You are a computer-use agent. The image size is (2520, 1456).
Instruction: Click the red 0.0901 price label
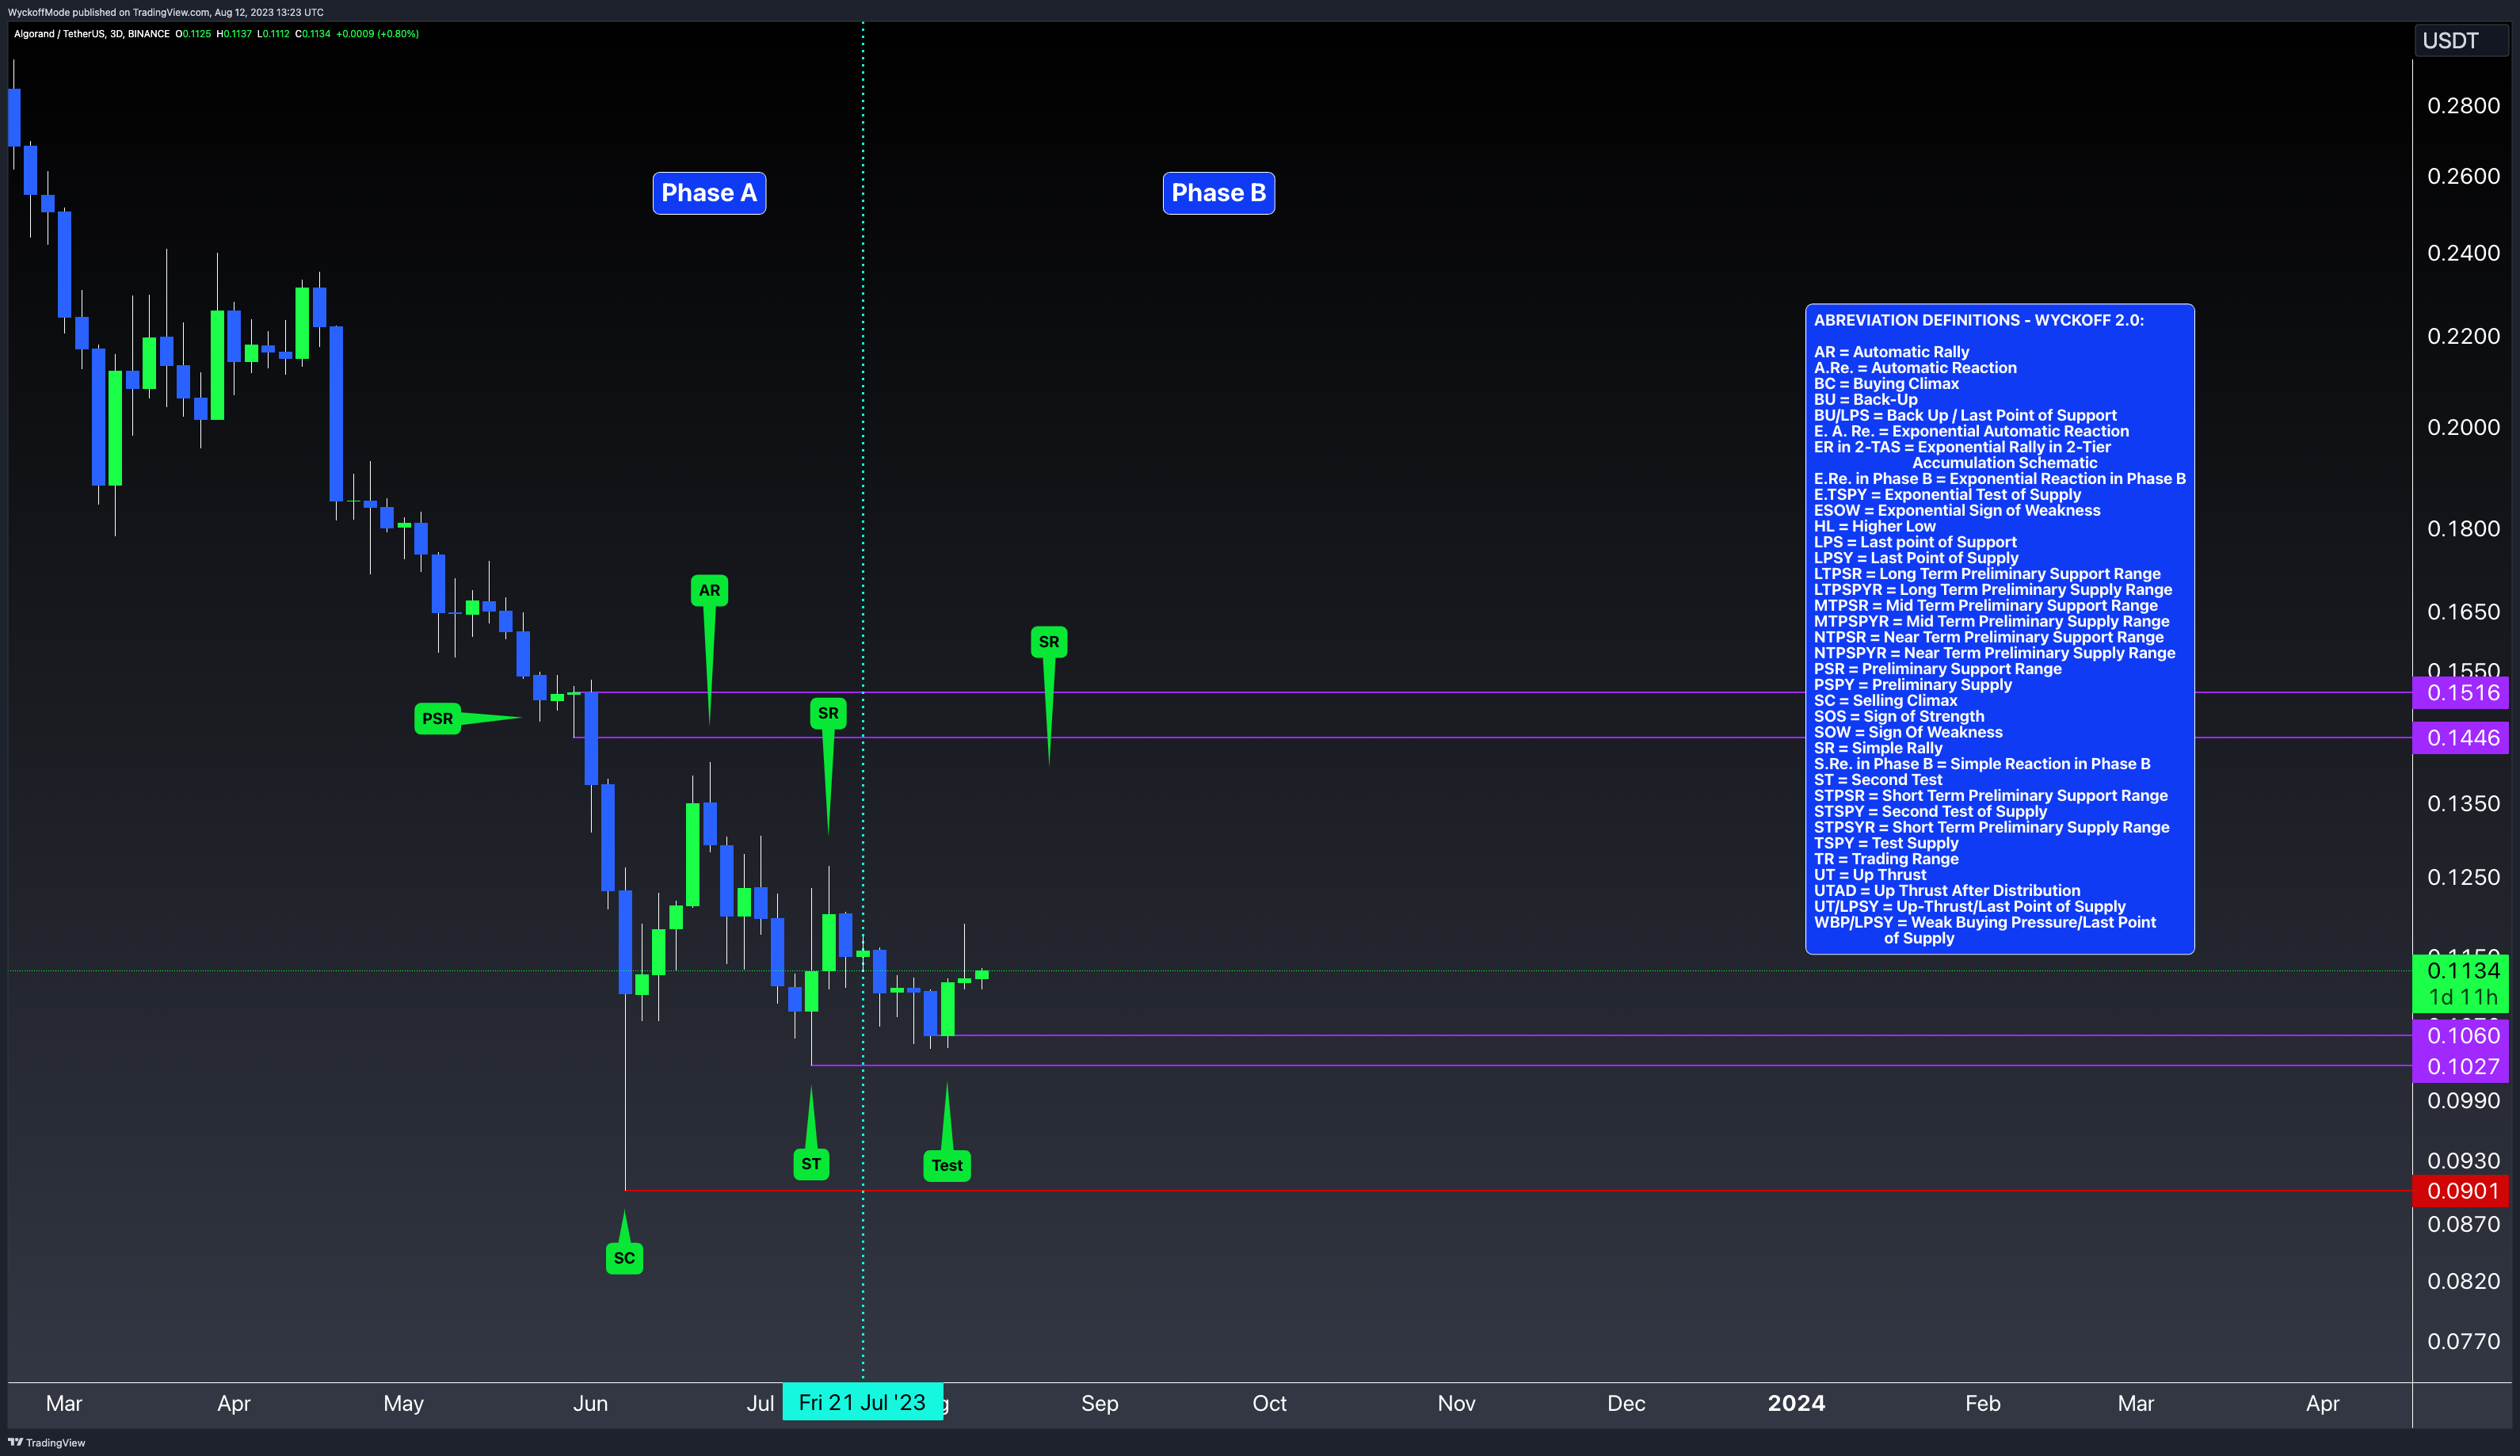2462,1191
